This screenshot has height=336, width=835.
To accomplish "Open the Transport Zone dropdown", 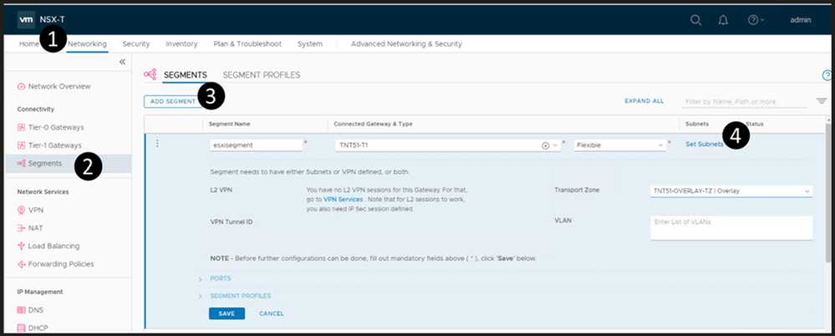I will [731, 191].
